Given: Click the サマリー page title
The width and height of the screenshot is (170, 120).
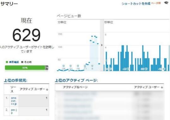Looking at the screenshot, I should click(x=9, y=4).
